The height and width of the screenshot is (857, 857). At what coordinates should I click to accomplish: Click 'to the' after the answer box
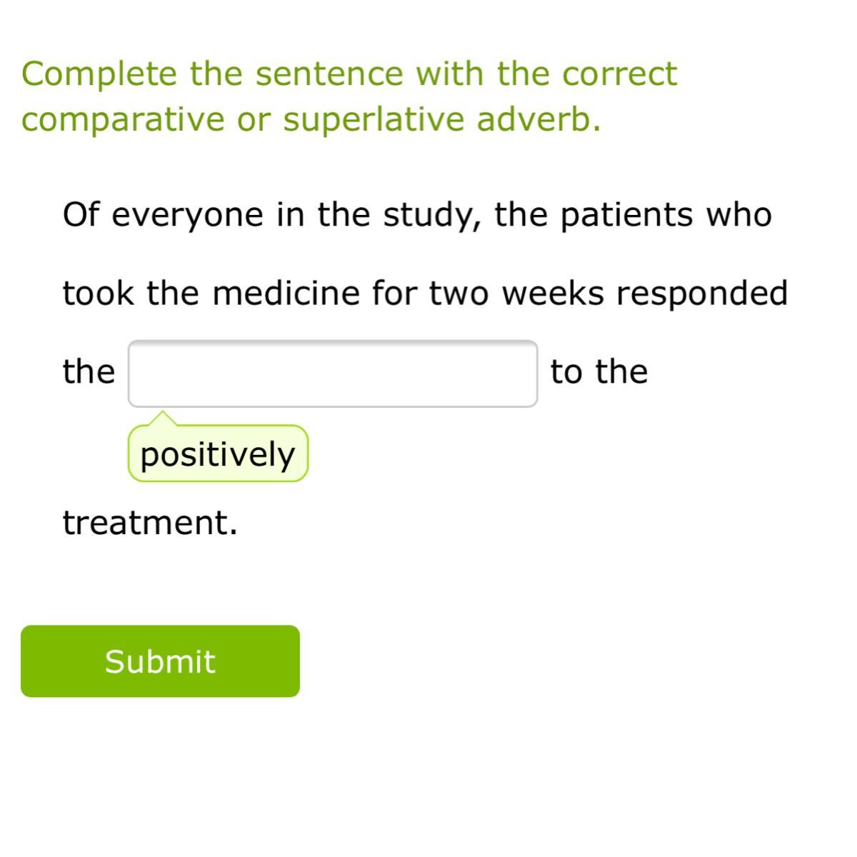pos(599,371)
